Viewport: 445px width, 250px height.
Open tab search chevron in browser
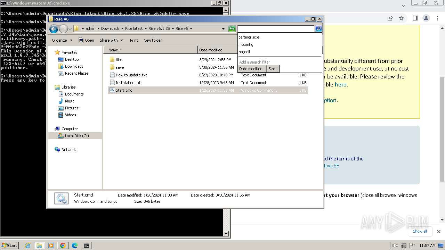(403, 6)
